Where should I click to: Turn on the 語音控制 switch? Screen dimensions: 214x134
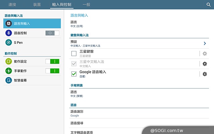click(x=52, y=33)
